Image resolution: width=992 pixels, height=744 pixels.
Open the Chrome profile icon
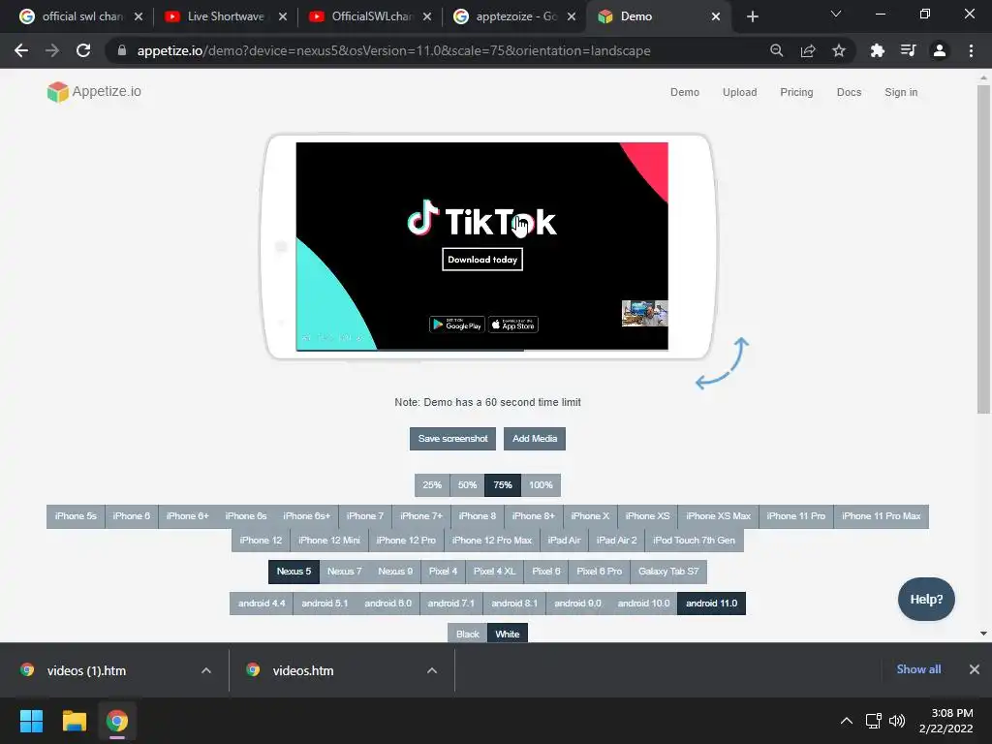940,50
